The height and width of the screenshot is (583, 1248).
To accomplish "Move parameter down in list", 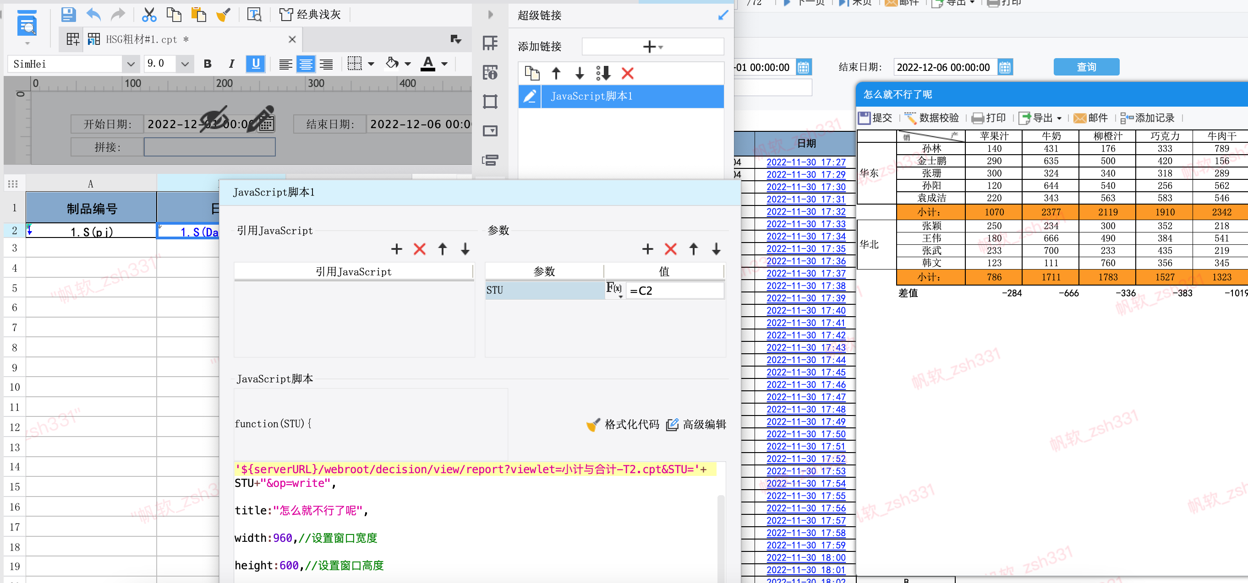I will coord(716,249).
